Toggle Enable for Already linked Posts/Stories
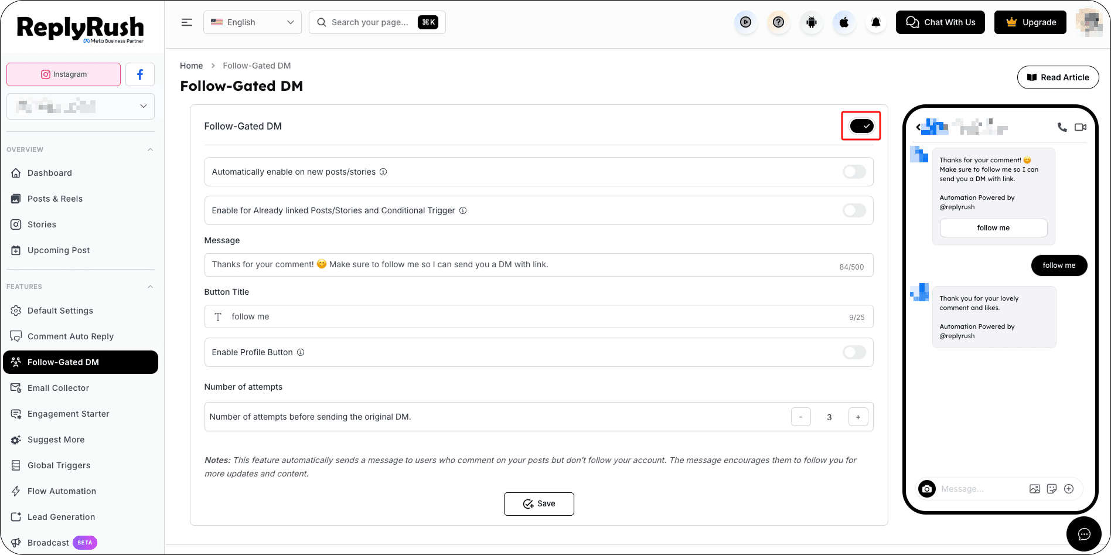This screenshot has width=1111, height=555. click(854, 210)
